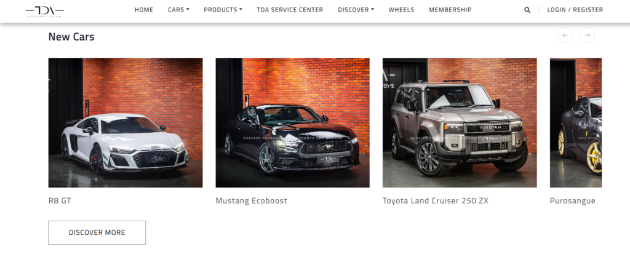This screenshot has height=268, width=630.
Task: Click Login / Register link
Action: (x=575, y=10)
